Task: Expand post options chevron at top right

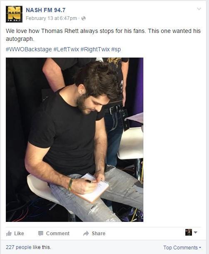Action: tap(199, 9)
